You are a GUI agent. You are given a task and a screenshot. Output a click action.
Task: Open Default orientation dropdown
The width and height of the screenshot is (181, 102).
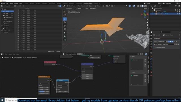(80, 8)
